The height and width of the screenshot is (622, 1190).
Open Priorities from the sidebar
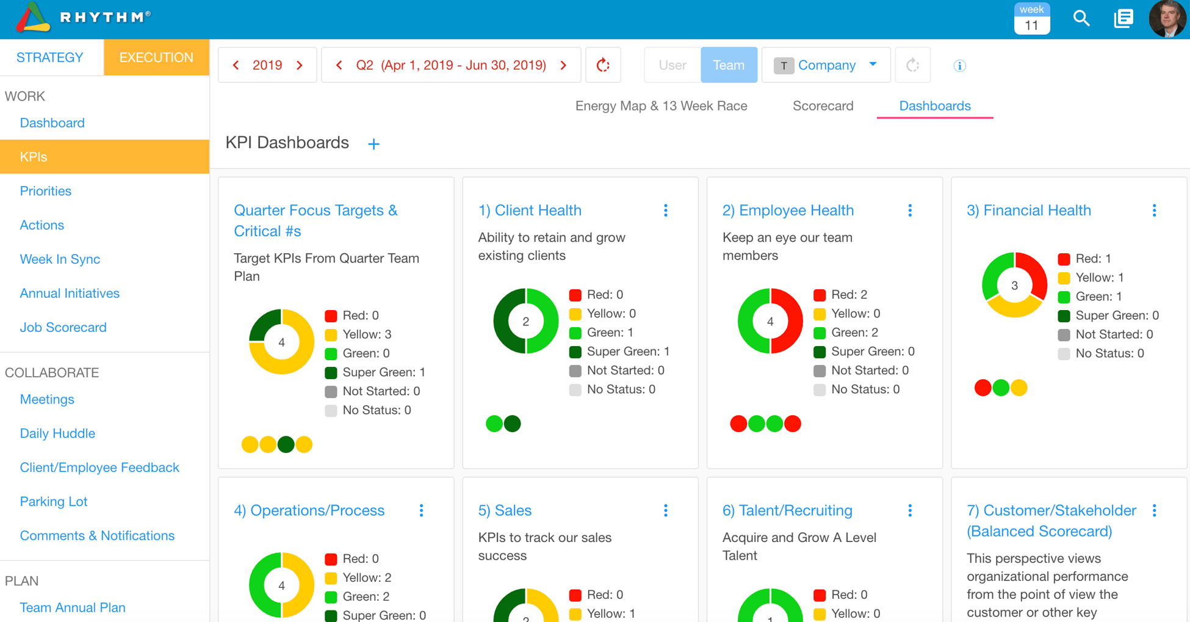coord(45,190)
